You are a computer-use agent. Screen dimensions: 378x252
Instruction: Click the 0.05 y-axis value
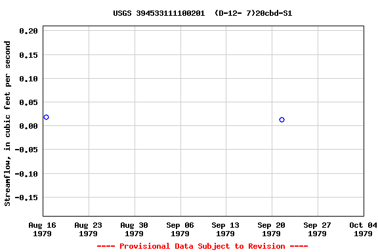(28, 102)
